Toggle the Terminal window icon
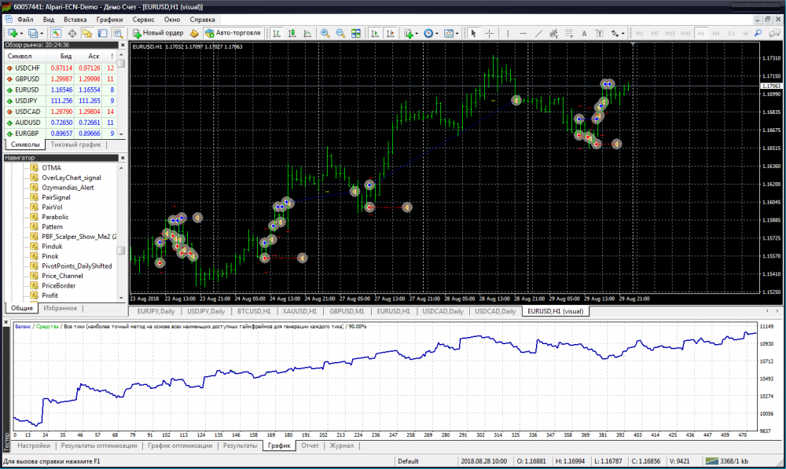The image size is (786, 469). click(103, 33)
